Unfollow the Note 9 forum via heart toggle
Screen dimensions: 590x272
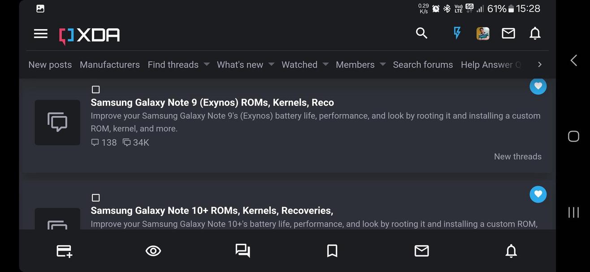[538, 86]
